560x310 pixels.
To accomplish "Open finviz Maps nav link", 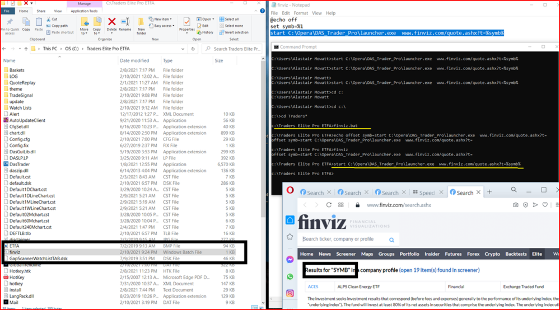I will pyautogui.click(x=367, y=254).
